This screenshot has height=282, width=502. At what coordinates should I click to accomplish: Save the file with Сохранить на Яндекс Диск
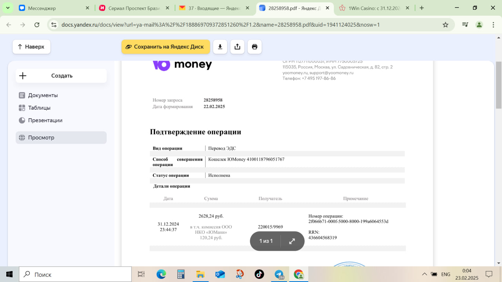coord(166,47)
